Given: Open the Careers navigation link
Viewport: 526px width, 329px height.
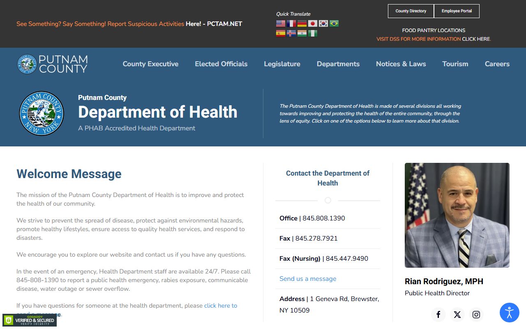Looking at the screenshot, I should [x=497, y=64].
